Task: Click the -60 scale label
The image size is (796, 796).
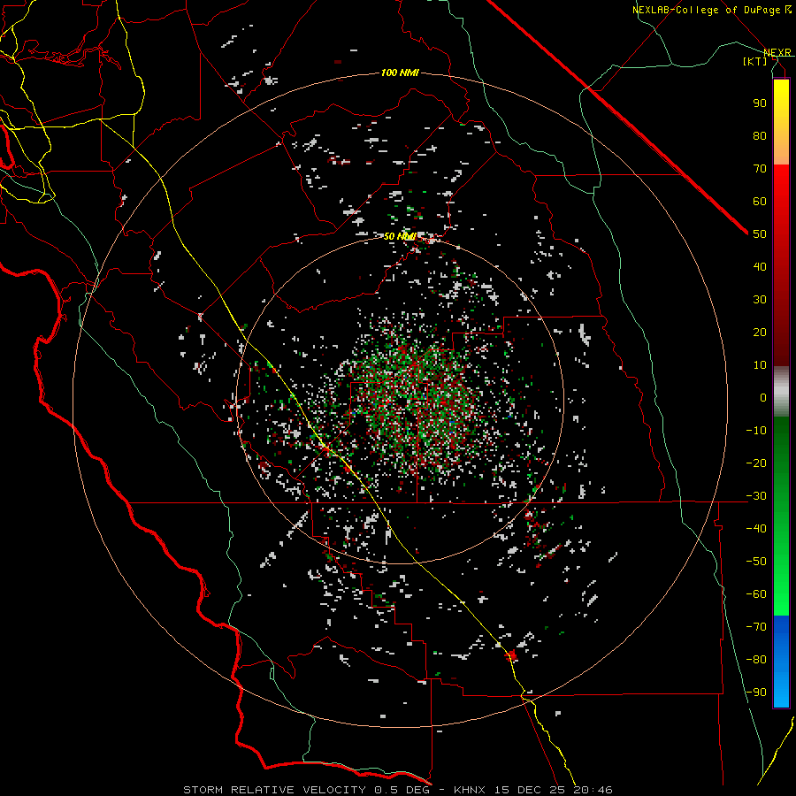Action: click(756, 594)
